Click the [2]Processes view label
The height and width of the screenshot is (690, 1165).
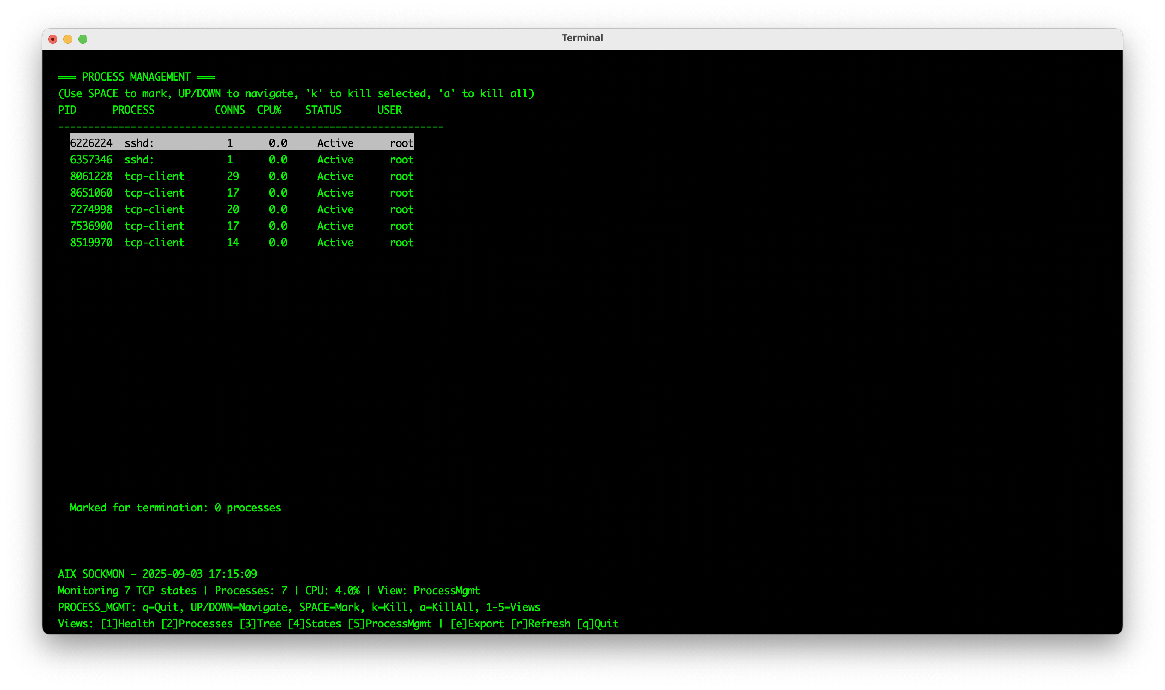[197, 624]
